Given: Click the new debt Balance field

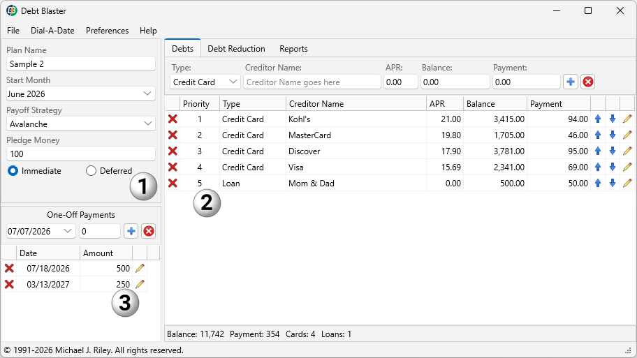Looking at the screenshot, I should coord(455,82).
